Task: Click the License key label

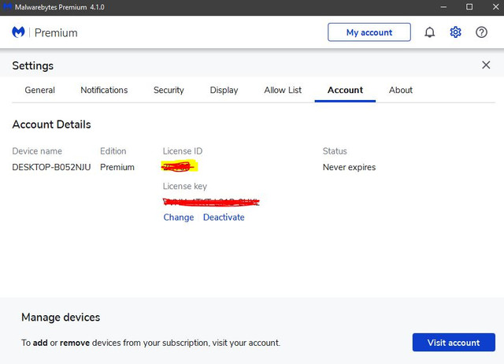Action: click(x=185, y=186)
